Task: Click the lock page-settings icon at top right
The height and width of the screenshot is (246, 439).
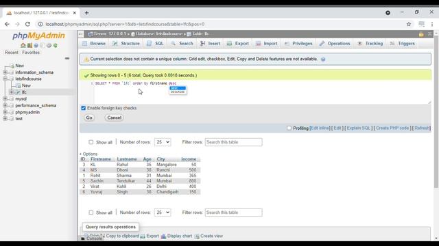Action: click(421, 34)
